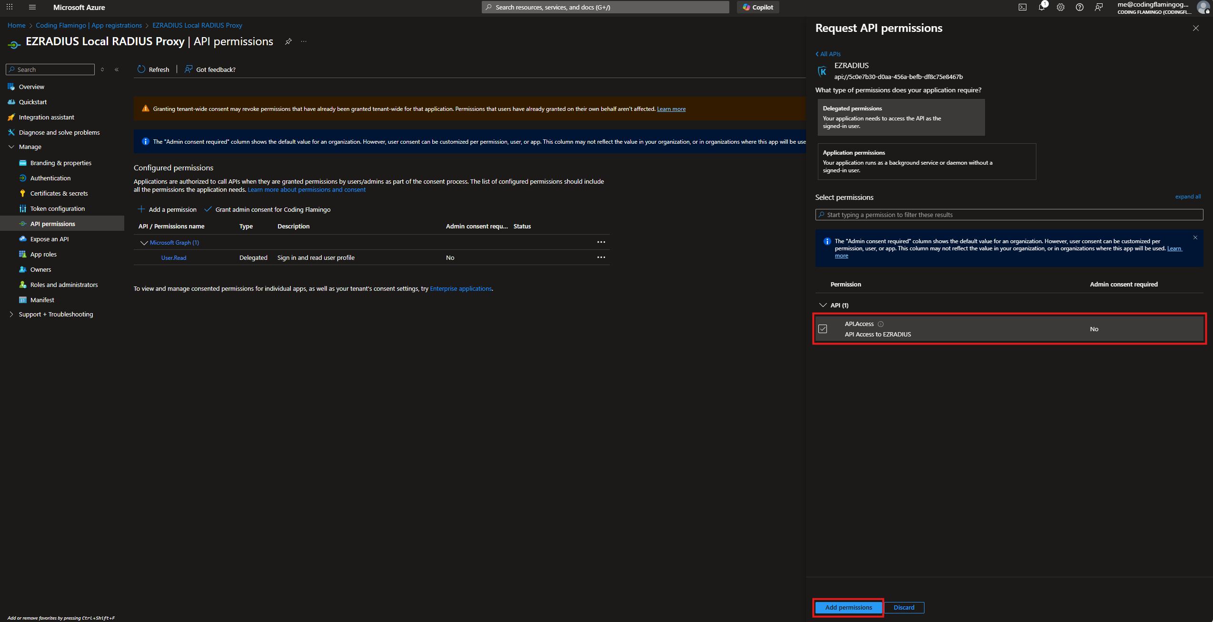The height and width of the screenshot is (622, 1213).
Task: Open Coding Flamingo | App registrations breadcrumb
Action: (89, 25)
